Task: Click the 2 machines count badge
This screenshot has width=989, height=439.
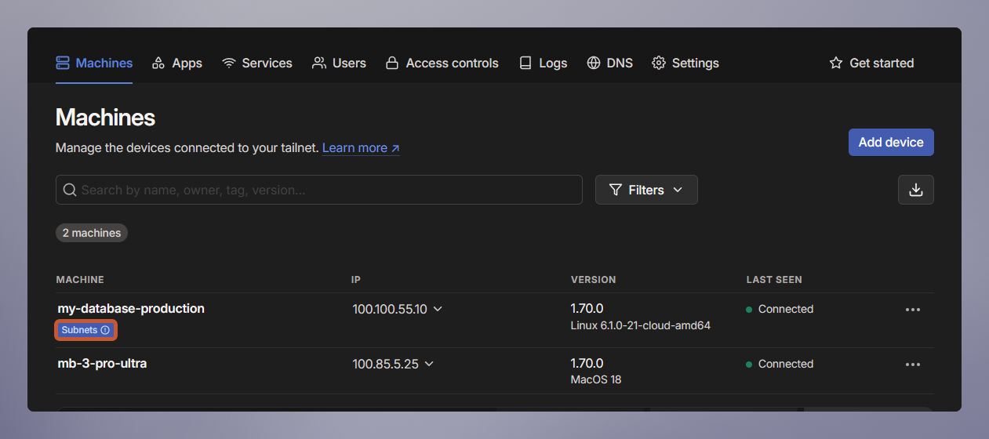Action: pyautogui.click(x=92, y=233)
